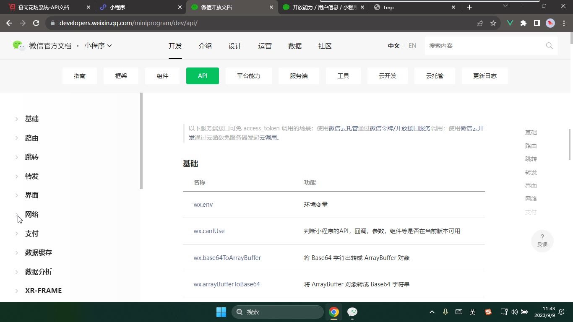Close the 小程序 tab

(180, 7)
